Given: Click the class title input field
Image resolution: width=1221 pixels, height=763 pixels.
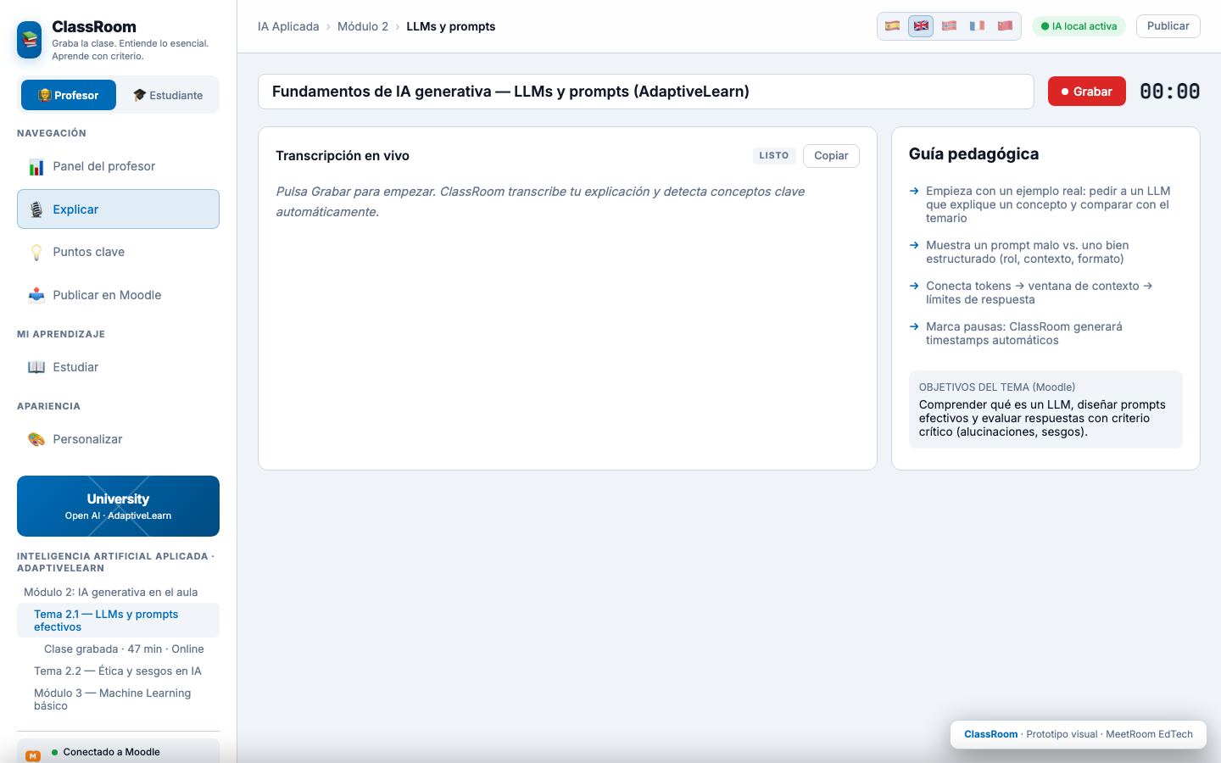Looking at the screenshot, I should (646, 92).
